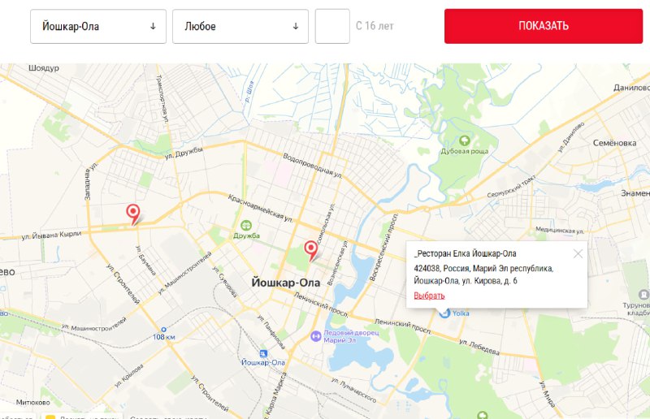This screenshot has height=419, width=650.
Task: Click the Семёновка locality label
Action: click(x=614, y=143)
